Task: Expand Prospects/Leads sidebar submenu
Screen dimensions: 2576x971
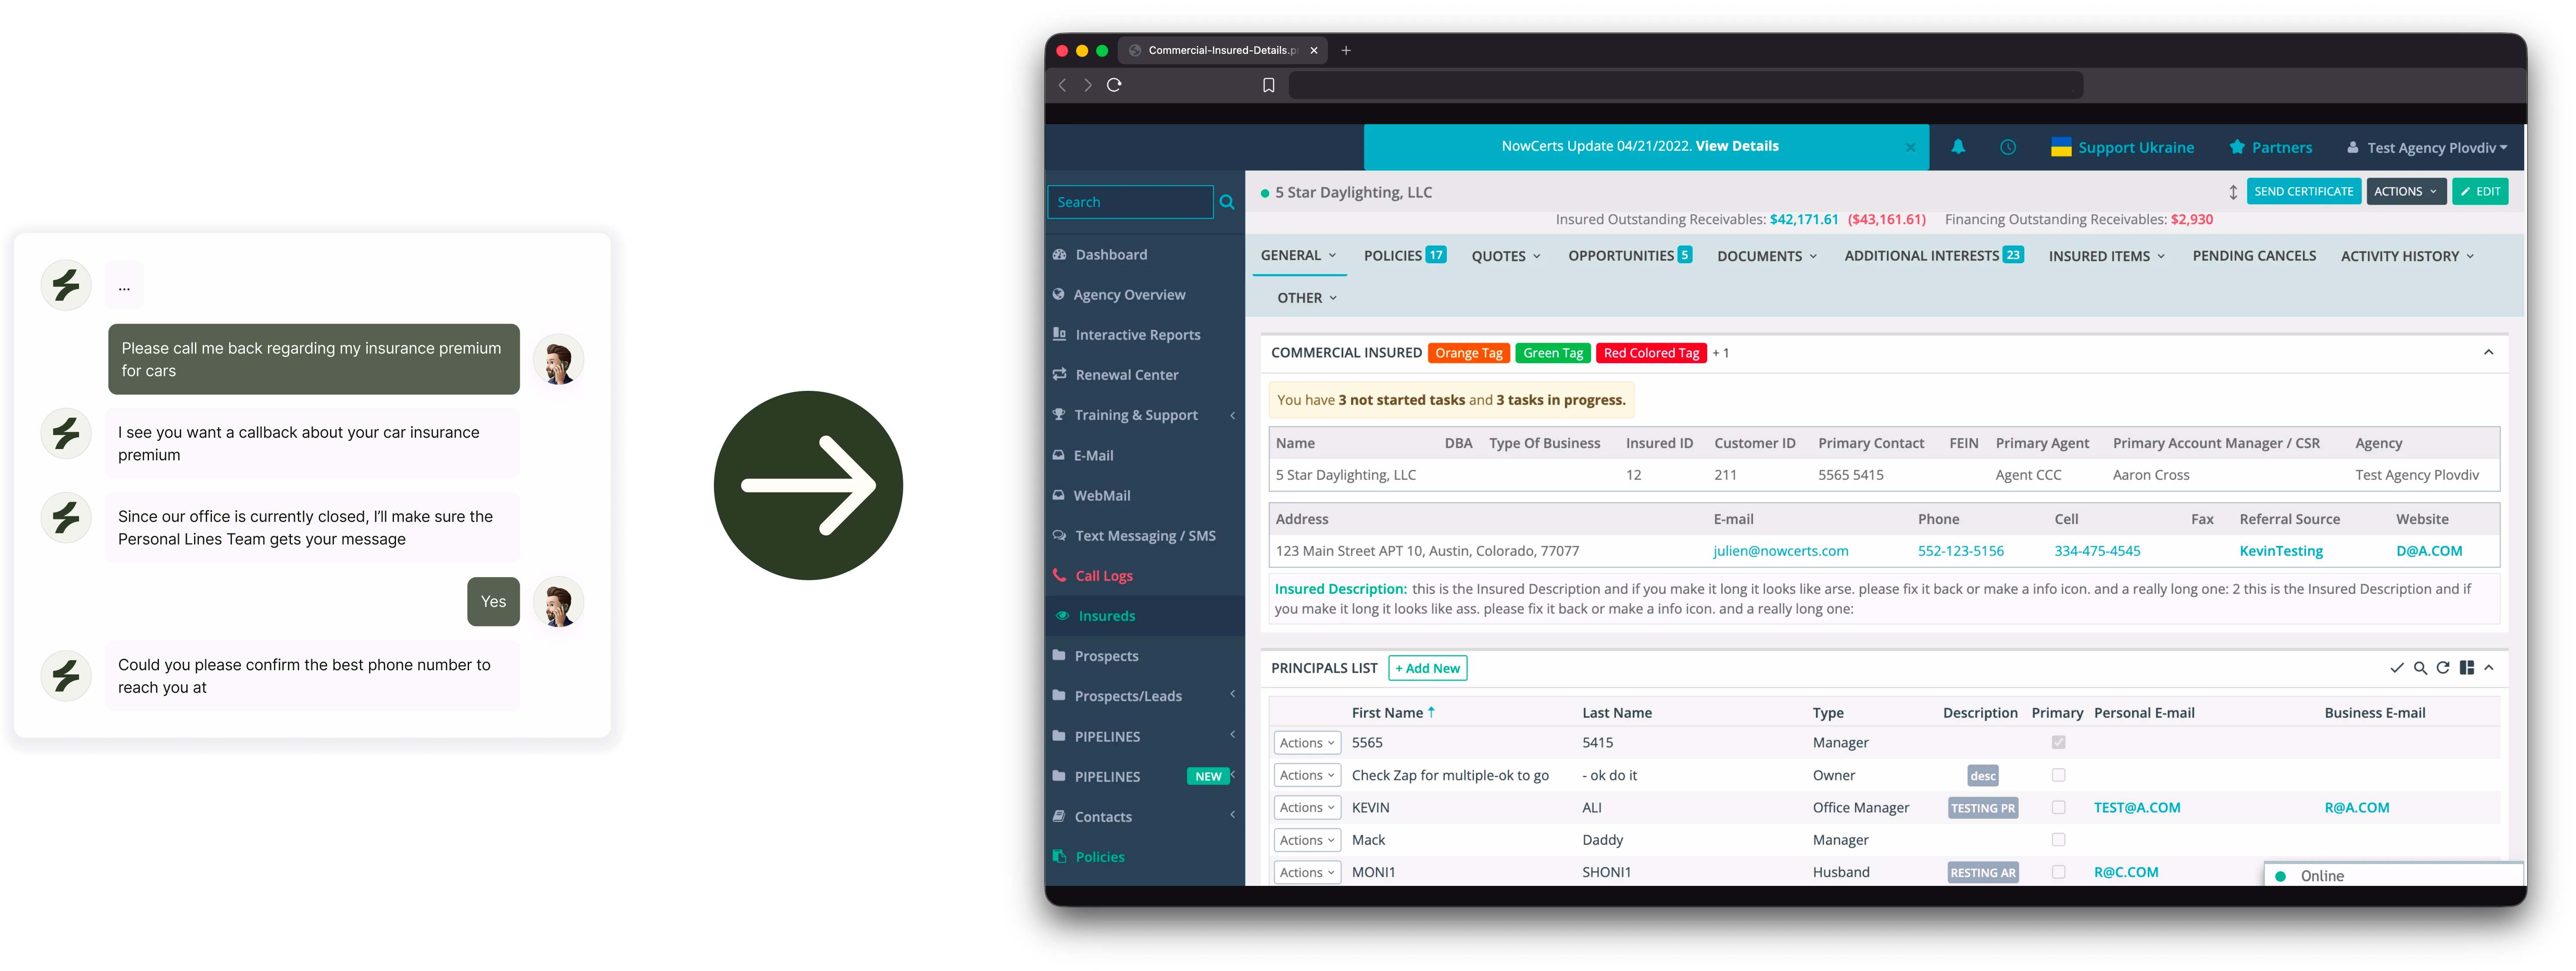Action: pyautogui.click(x=1233, y=694)
